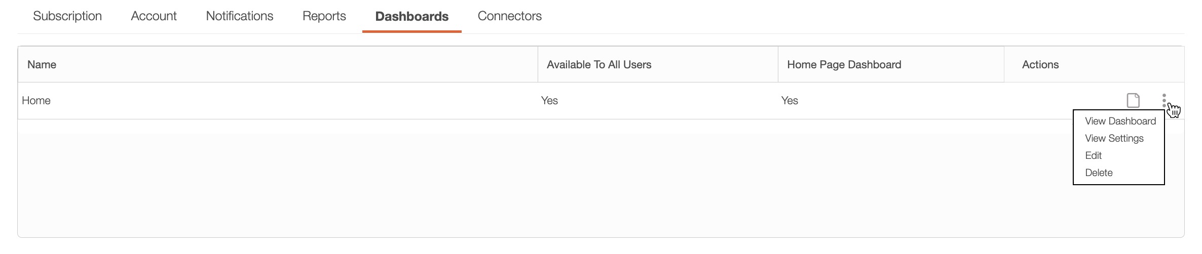This screenshot has height=254, width=1202.
Task: Click Edit in the actions menu
Action: click(x=1094, y=155)
